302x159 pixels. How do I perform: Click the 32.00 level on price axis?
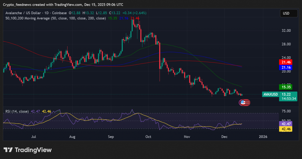coord(286,31)
